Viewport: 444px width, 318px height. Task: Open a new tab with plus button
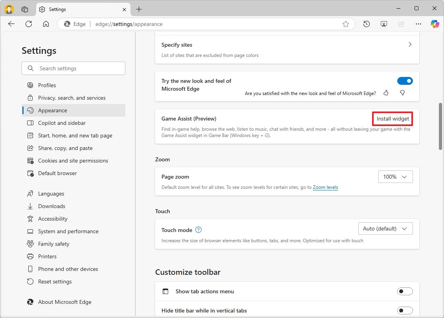[x=139, y=9]
